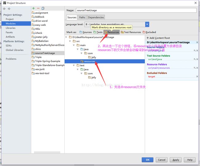Viewport: 200px width, 166px height.
Task: Edit properties of src\main\resources folder
Action: tap(195, 68)
